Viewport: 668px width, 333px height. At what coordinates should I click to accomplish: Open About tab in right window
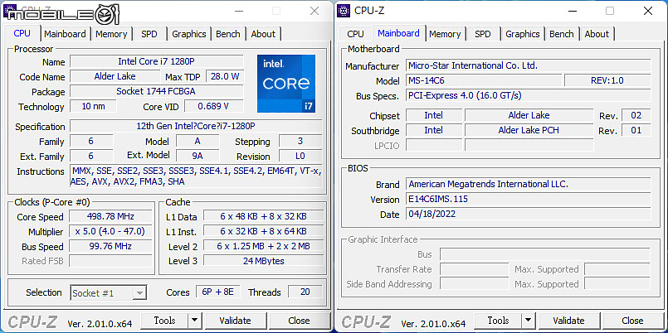(x=597, y=34)
